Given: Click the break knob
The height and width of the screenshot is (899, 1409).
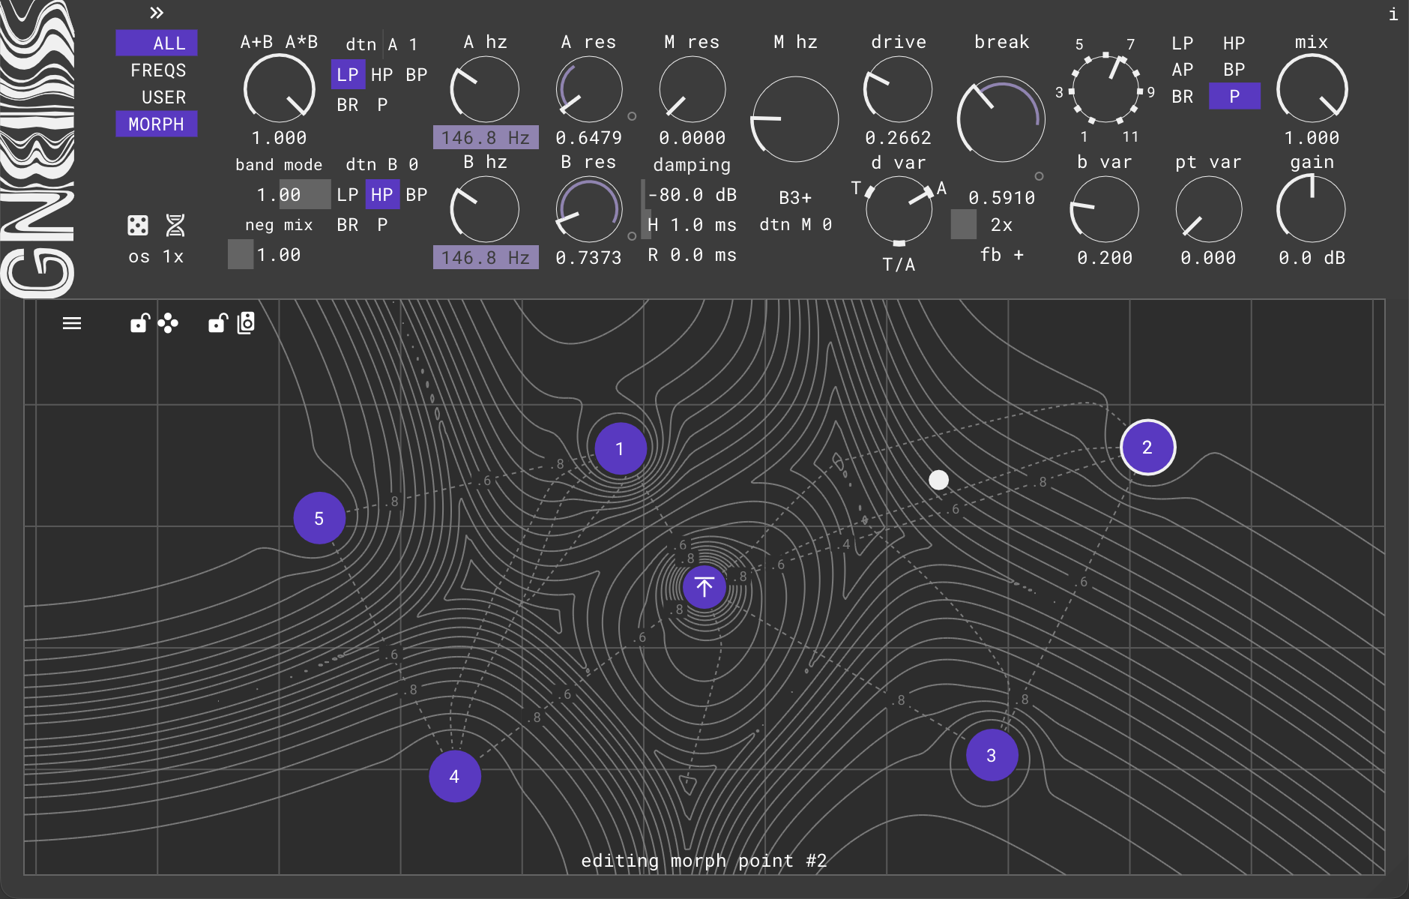Looking at the screenshot, I should 1001,119.
